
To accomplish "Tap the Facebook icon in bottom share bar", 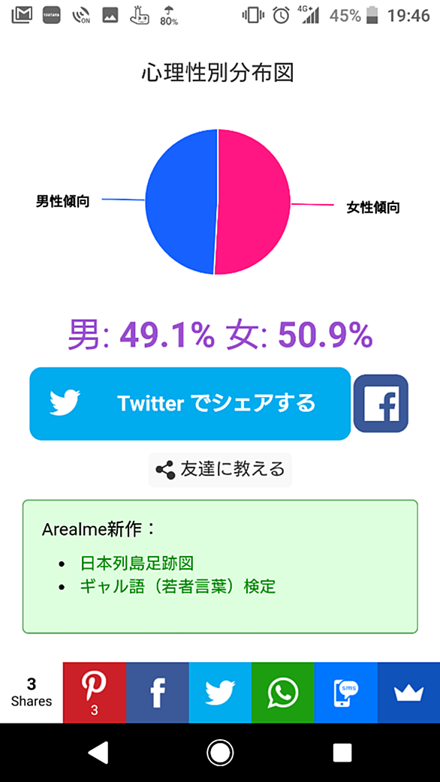I will (158, 692).
